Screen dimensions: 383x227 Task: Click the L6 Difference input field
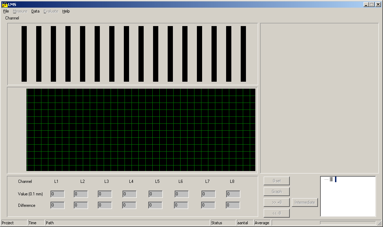tap(181, 205)
